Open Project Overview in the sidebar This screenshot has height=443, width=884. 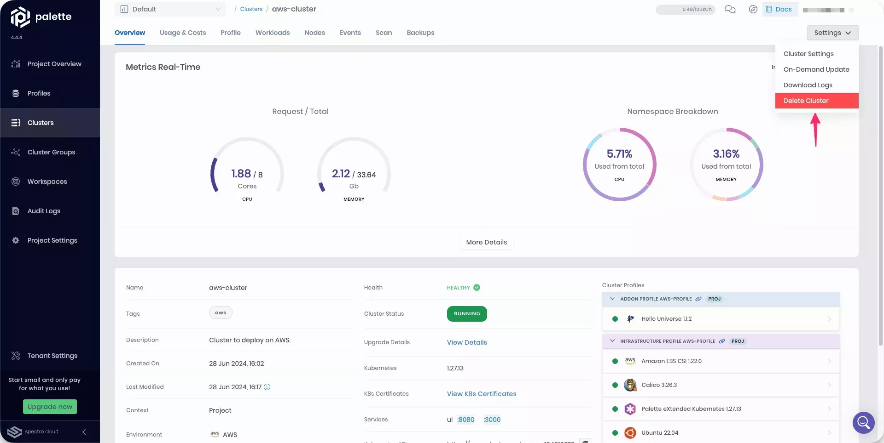point(50,64)
